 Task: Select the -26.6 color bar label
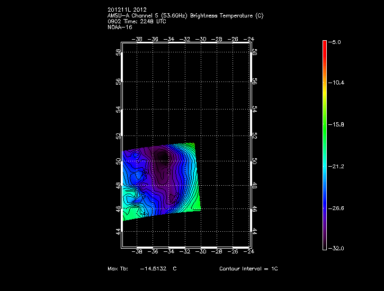[337, 208]
